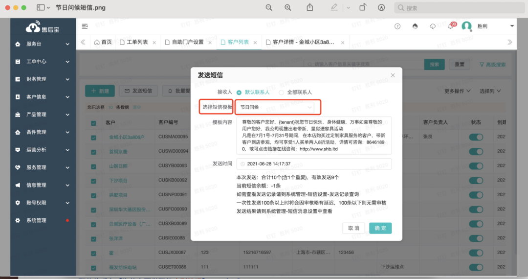Click the share icon in Preview toolbar
This screenshot has width=528, height=279.
(309, 8)
